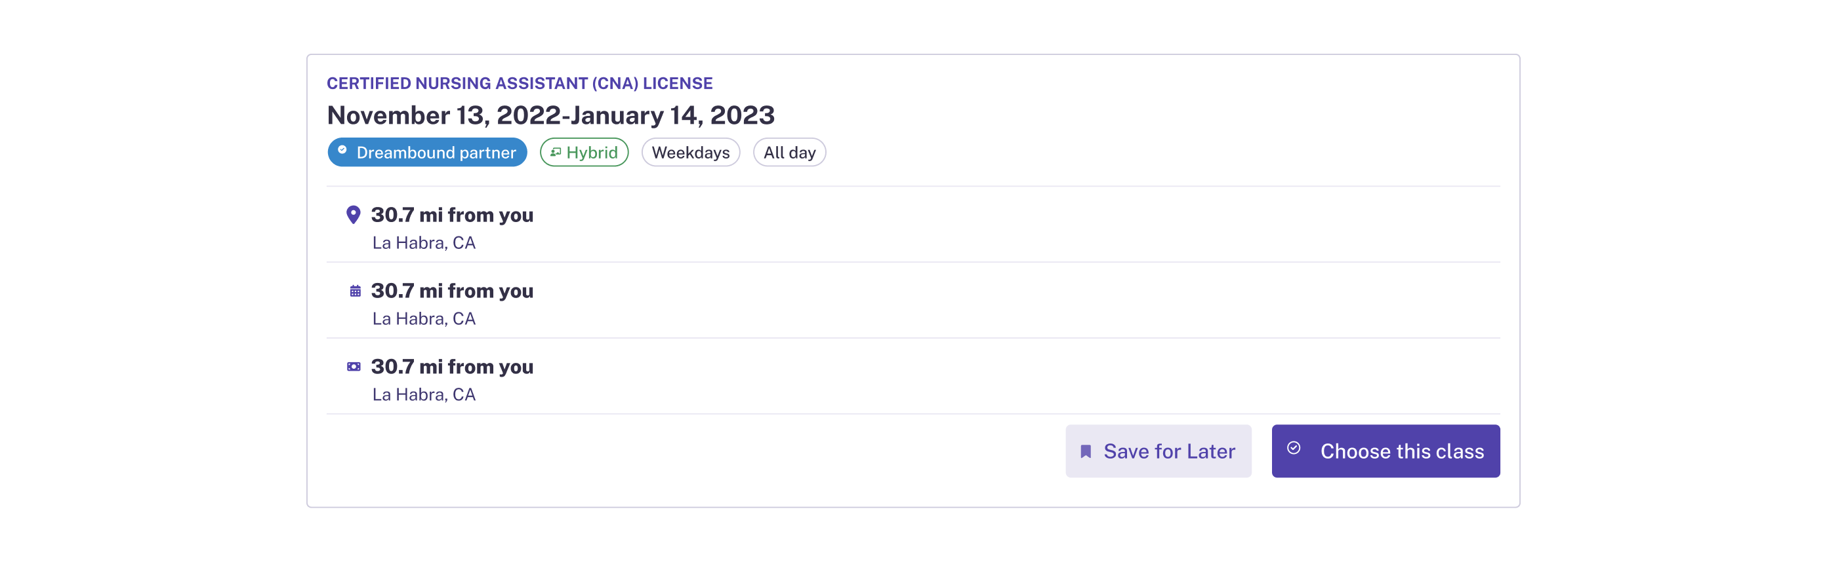Image resolution: width=1827 pixels, height=562 pixels.
Task: Click the first 30.7 mi from you text
Action: point(452,215)
